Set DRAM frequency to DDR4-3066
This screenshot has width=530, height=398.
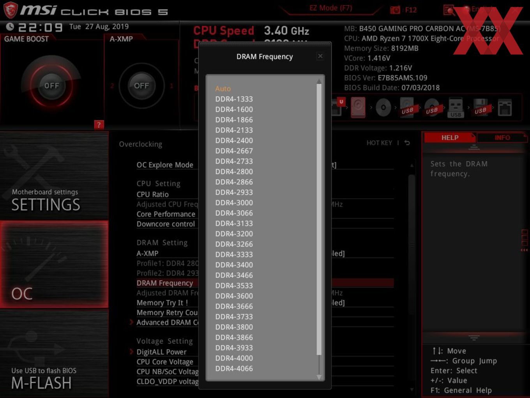pos(234,213)
